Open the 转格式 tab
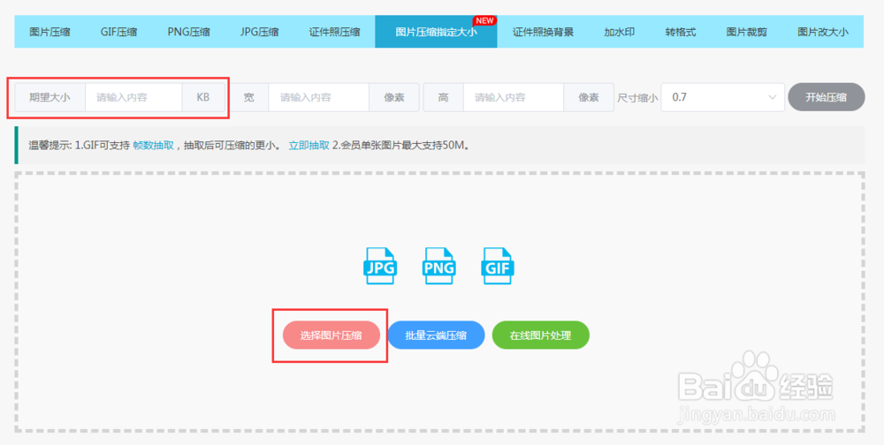 (681, 32)
